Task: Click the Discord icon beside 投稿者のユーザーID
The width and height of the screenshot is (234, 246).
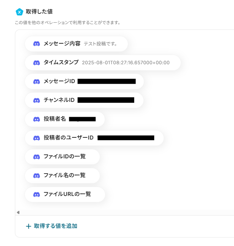Action: tap(37, 138)
